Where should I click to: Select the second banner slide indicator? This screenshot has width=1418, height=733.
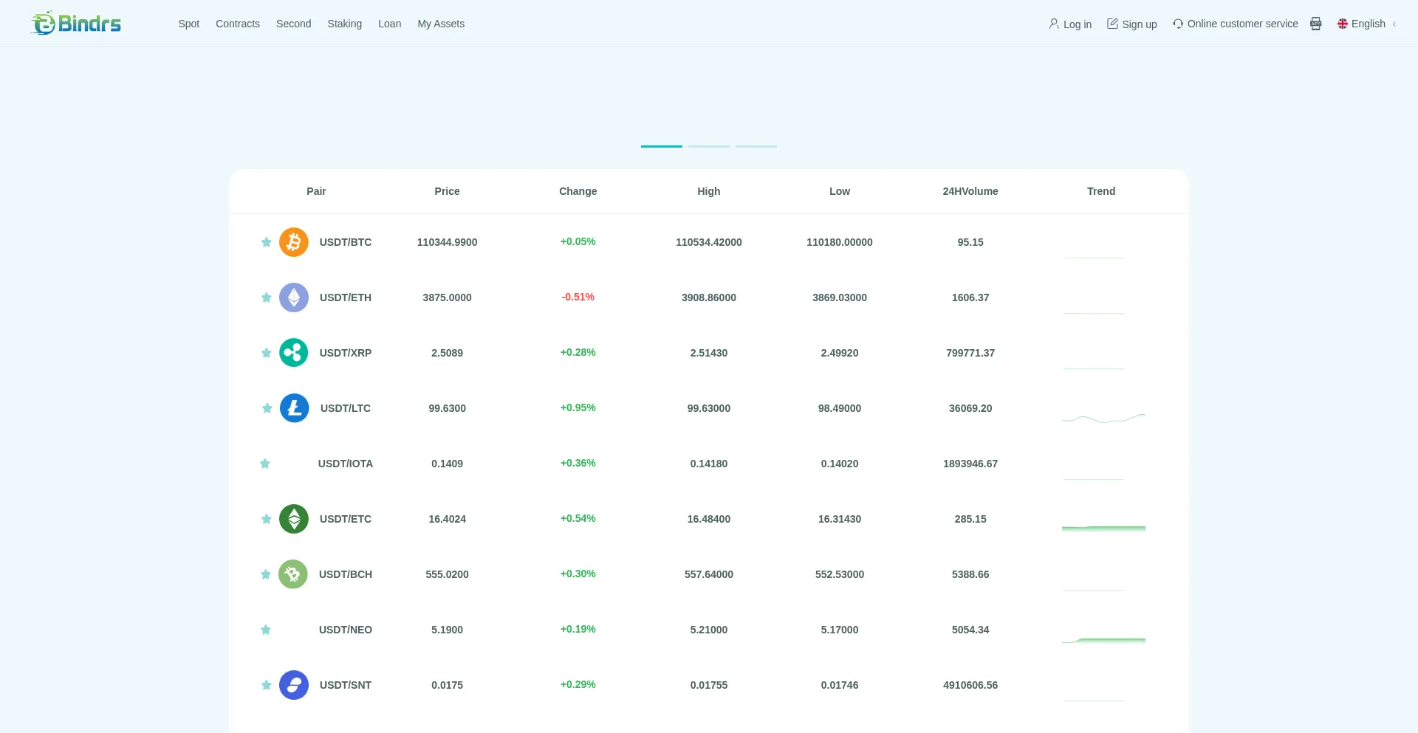click(x=708, y=146)
